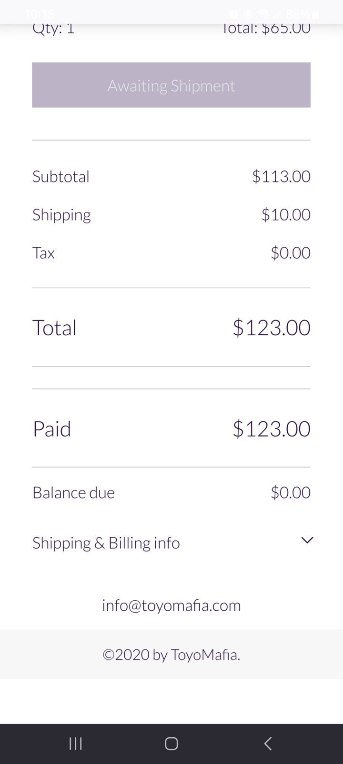
Task: Tap the clock time in status bar
Action: tap(40, 14)
